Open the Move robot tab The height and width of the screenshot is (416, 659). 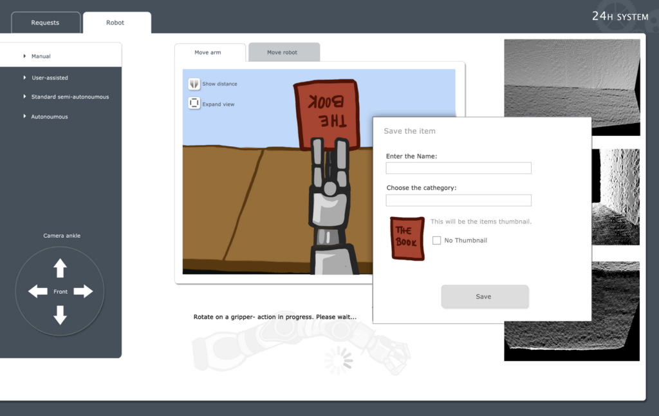(x=283, y=52)
